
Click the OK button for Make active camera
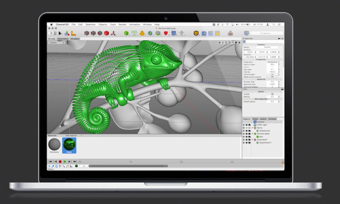(273, 76)
